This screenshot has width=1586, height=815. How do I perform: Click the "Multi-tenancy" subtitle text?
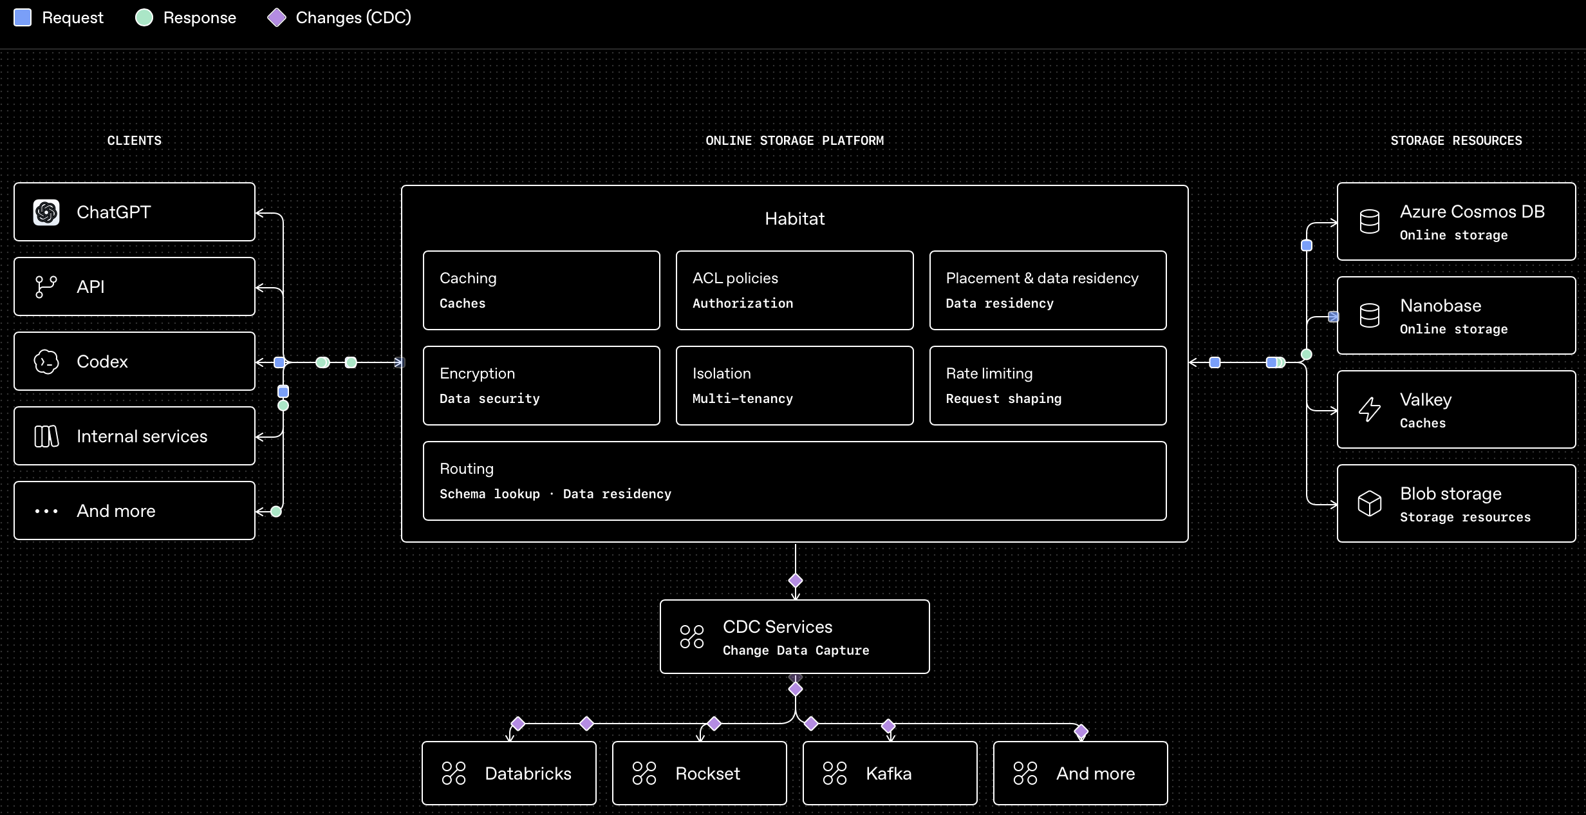tap(743, 398)
